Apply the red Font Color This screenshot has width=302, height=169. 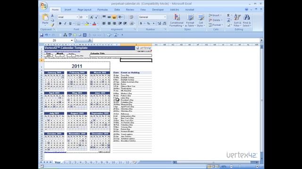click(94, 23)
